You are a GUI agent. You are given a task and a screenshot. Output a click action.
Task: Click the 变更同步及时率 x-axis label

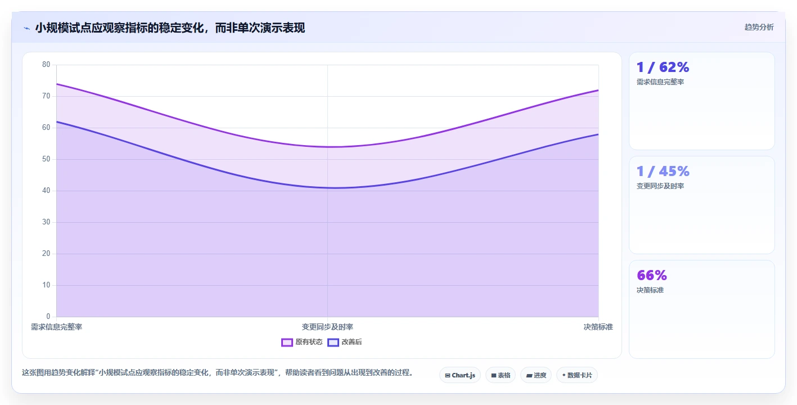click(x=327, y=327)
